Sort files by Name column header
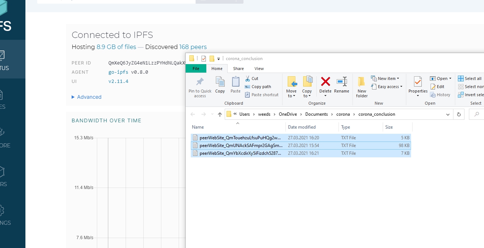 click(238, 127)
